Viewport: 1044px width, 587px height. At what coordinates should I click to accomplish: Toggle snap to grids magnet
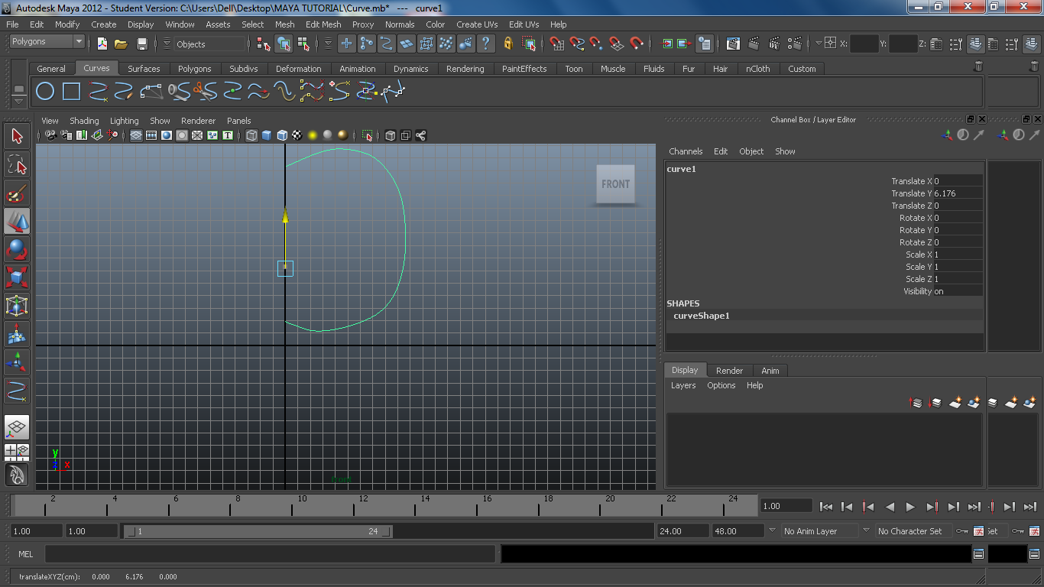[556, 44]
